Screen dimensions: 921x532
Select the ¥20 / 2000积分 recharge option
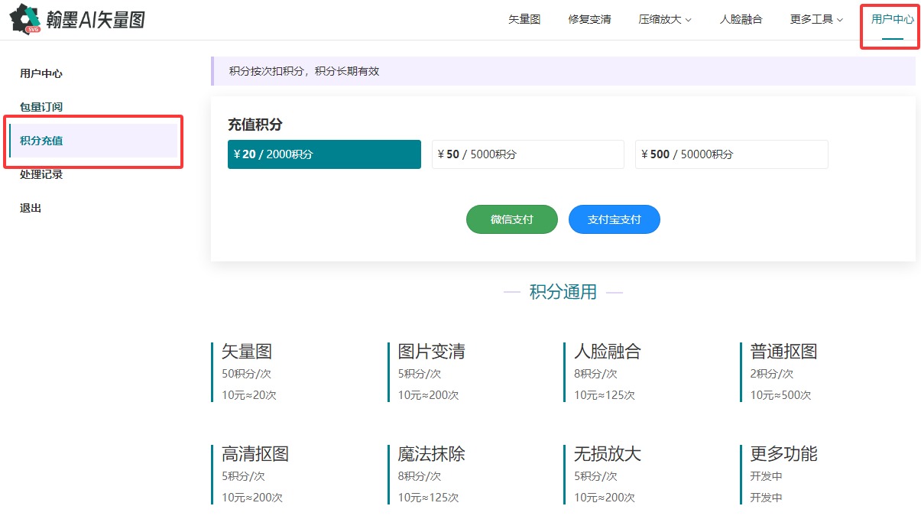point(324,154)
